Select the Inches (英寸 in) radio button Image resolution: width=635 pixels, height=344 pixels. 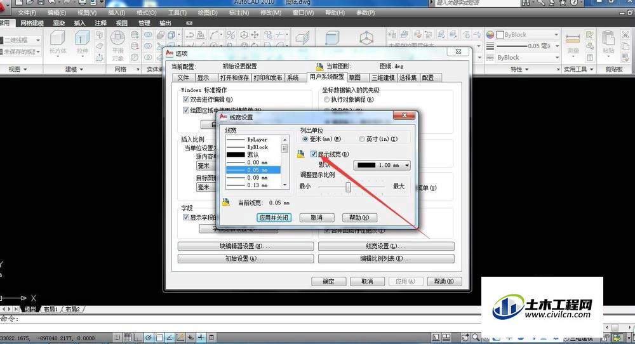coord(362,139)
